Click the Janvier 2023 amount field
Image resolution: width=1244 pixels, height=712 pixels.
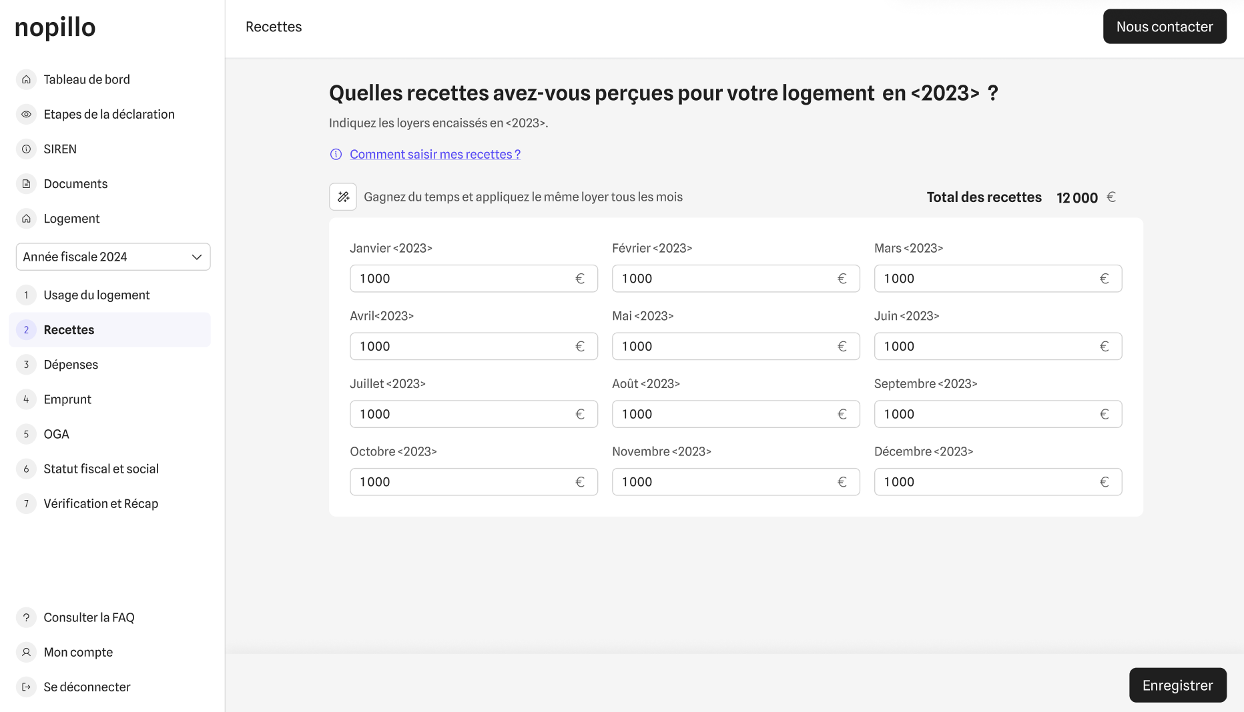[x=464, y=279]
